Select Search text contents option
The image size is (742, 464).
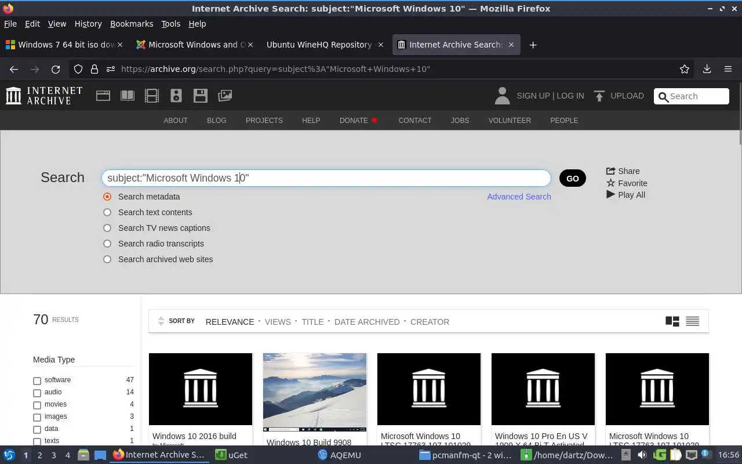click(x=107, y=212)
